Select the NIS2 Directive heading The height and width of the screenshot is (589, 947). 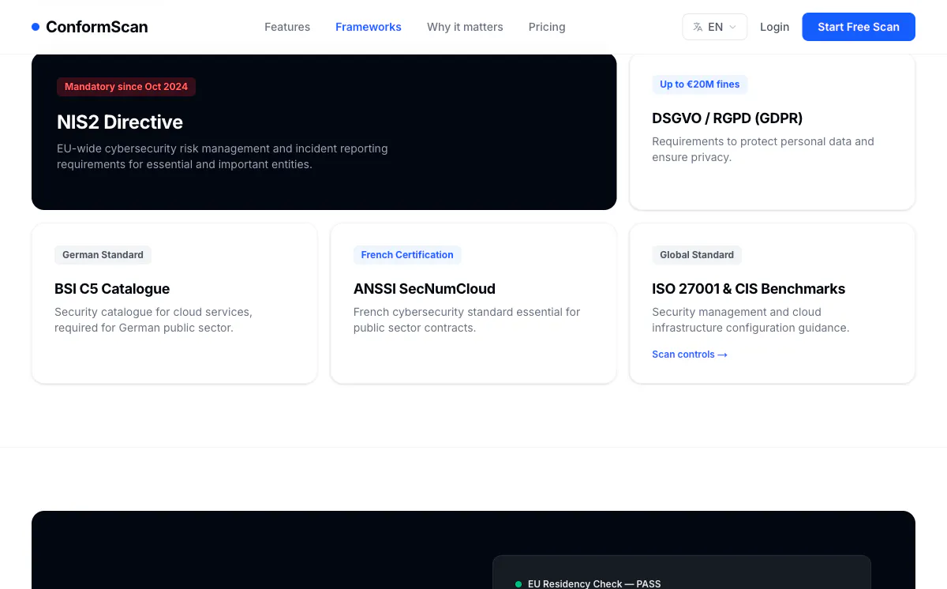coord(120,122)
